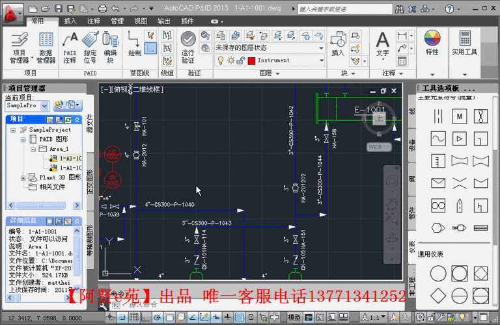Toggle ortho mode in status bar
Screen dimensions: 500x325
pos(146,317)
